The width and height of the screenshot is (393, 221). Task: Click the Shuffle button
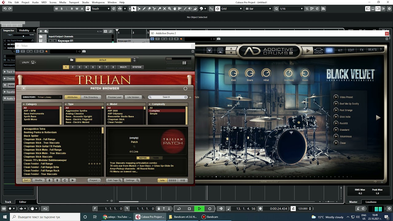[38, 180]
